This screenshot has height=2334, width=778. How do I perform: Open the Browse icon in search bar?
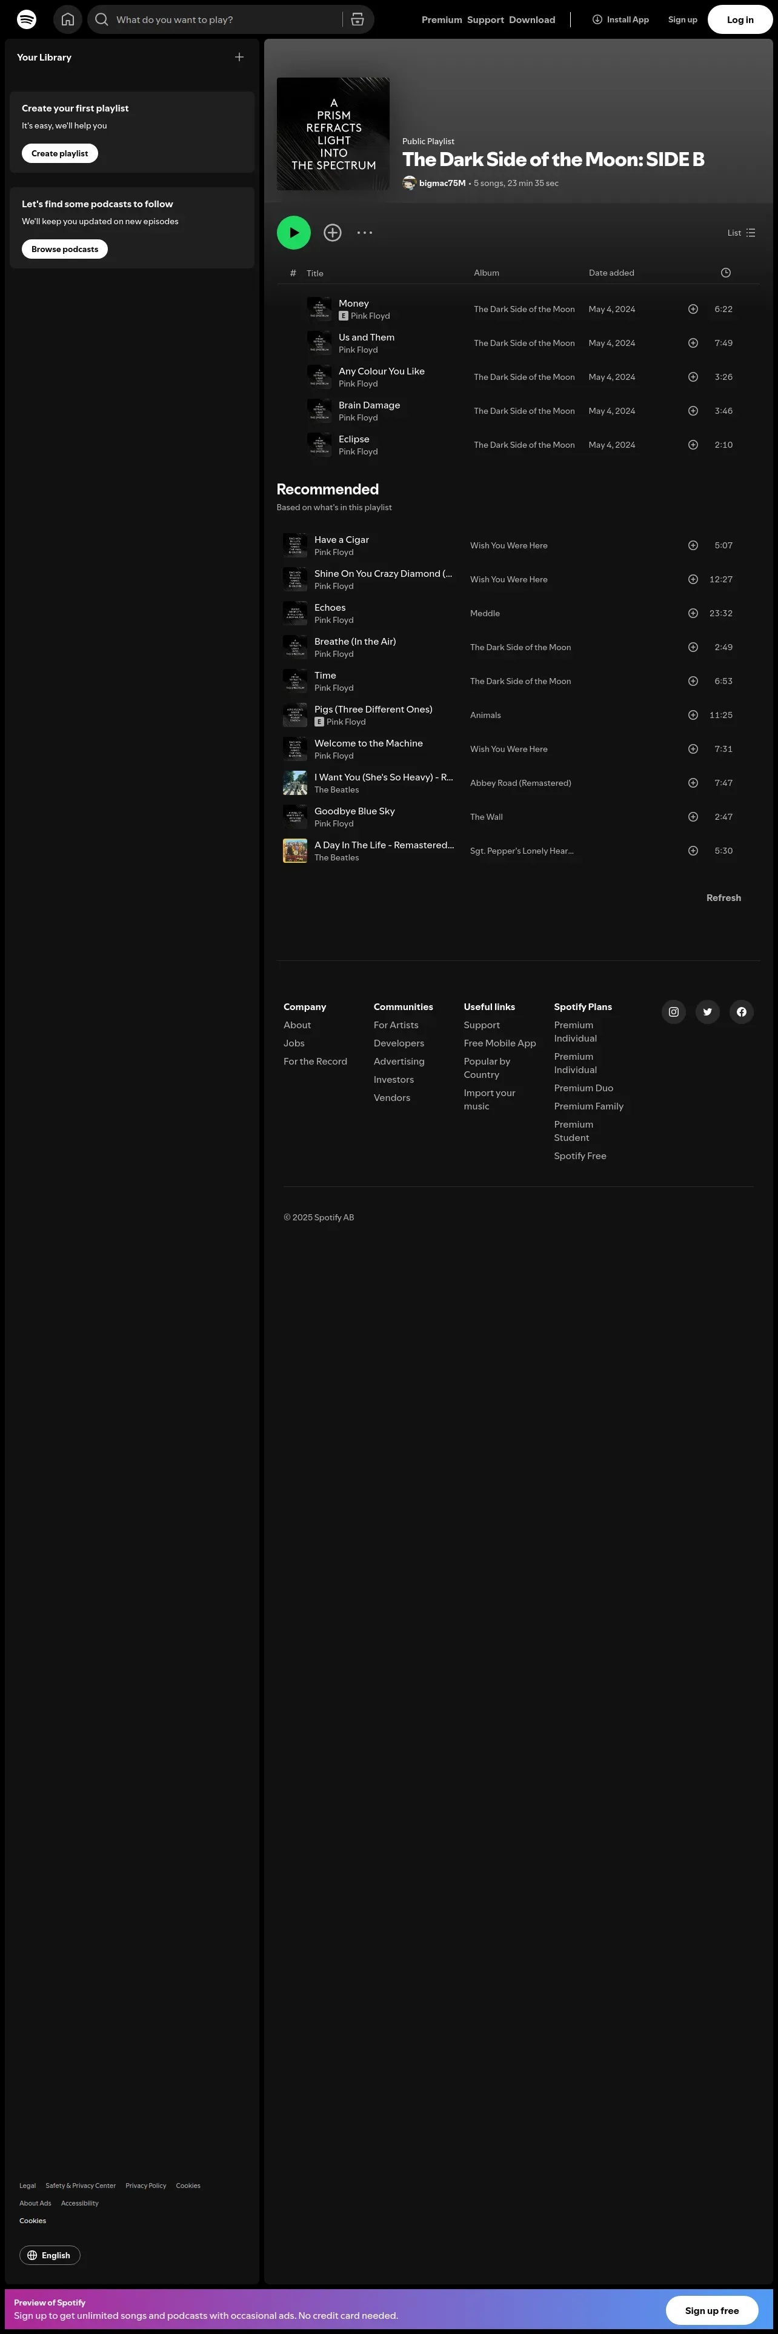(357, 19)
